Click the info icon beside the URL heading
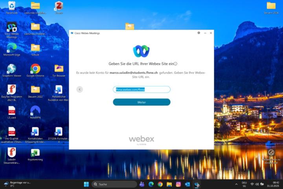The image size is (283, 189). (175, 64)
